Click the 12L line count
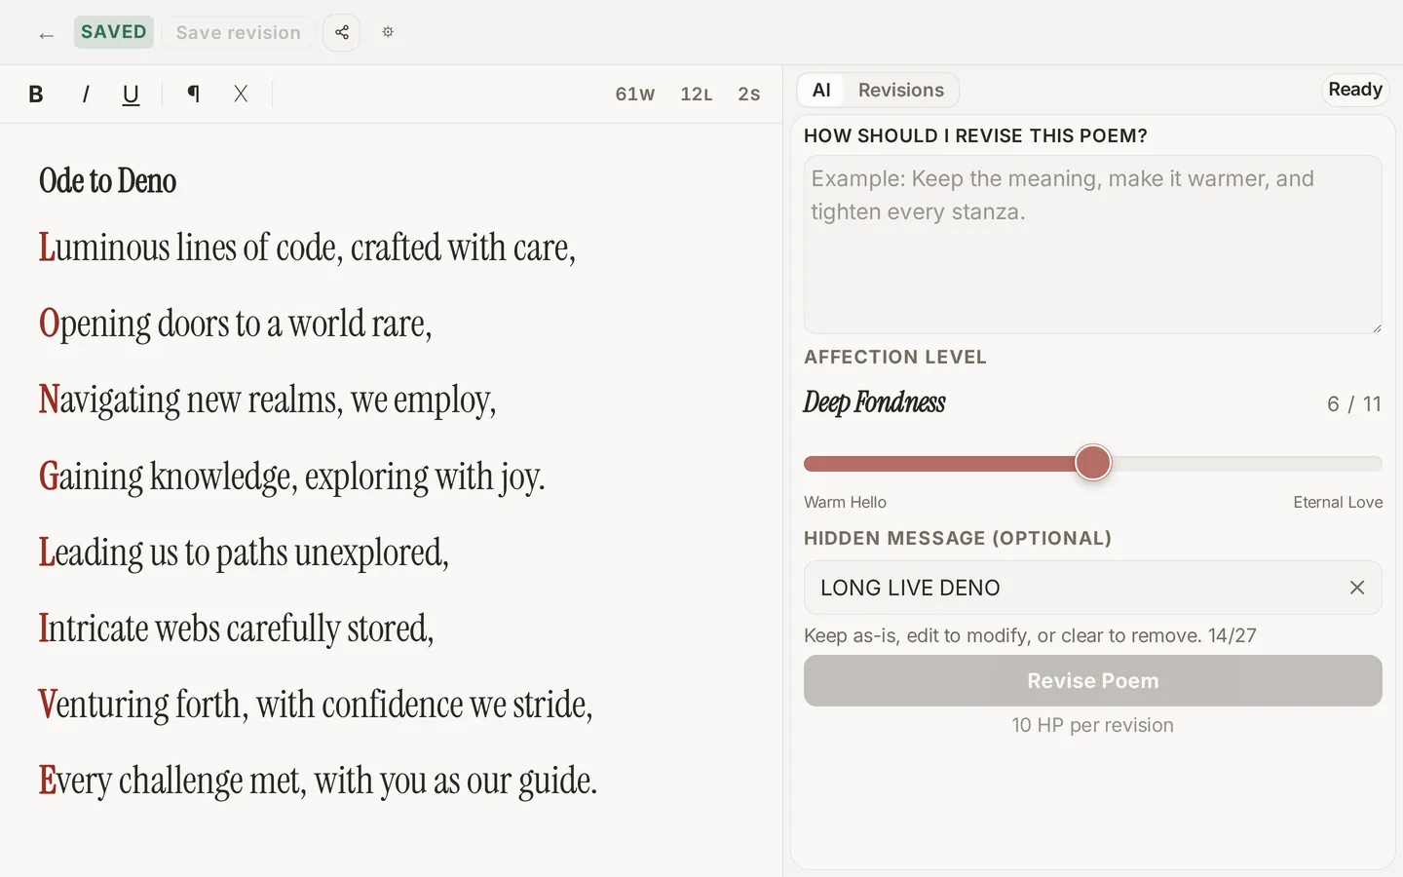Viewport: 1403px width, 877px height. point(697,95)
